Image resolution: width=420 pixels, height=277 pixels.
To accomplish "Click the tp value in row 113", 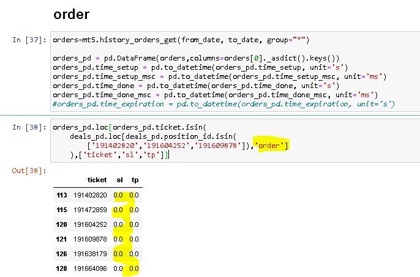I will point(134,195).
